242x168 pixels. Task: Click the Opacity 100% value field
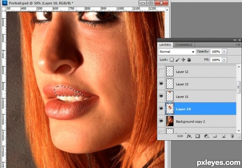click(x=216, y=52)
